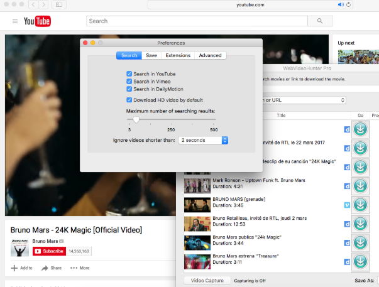Click the DailyMotion badge for Uptown Funk

[347, 187]
